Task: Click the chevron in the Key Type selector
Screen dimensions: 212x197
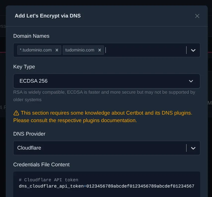Action: click(x=191, y=81)
